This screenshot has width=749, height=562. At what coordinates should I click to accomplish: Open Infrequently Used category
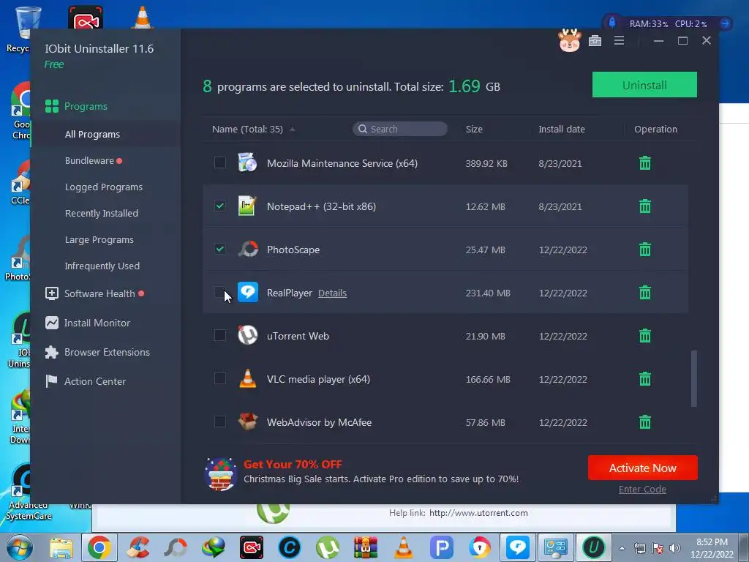[x=102, y=266]
